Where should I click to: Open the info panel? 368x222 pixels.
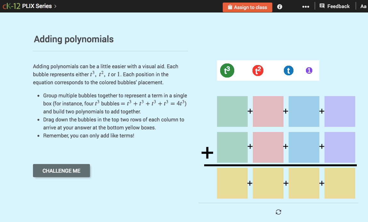(279, 6)
